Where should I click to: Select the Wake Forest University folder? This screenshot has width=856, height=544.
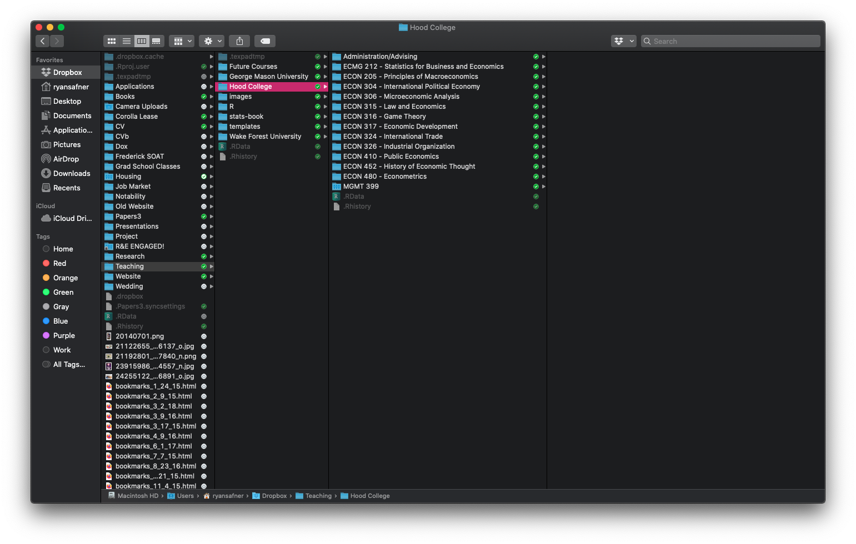tap(265, 137)
